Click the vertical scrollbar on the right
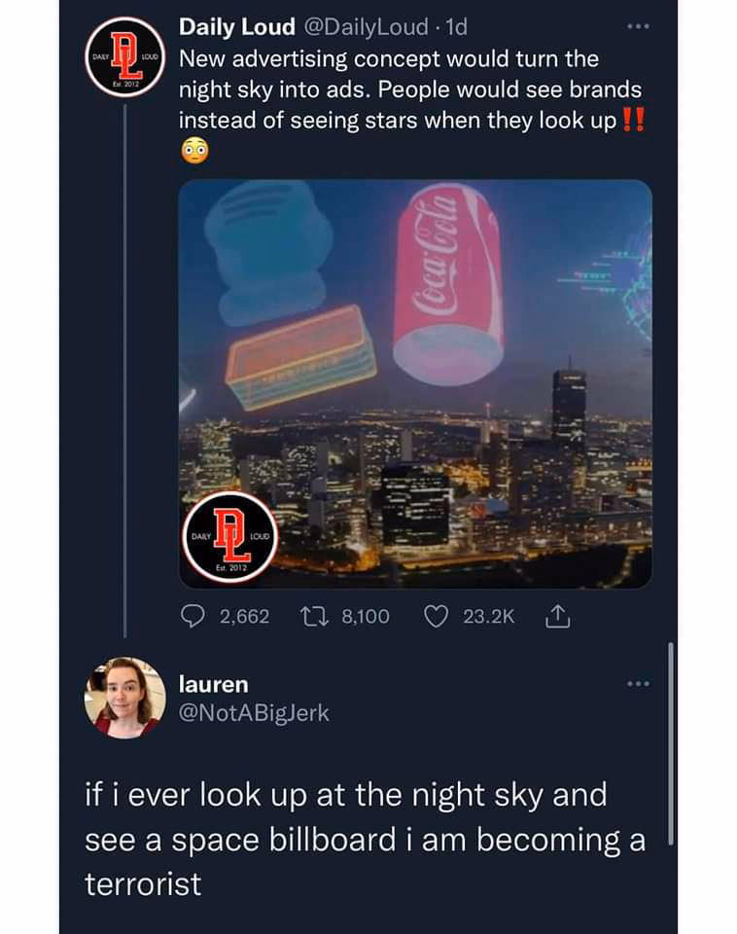The image size is (737, 934). [x=671, y=743]
